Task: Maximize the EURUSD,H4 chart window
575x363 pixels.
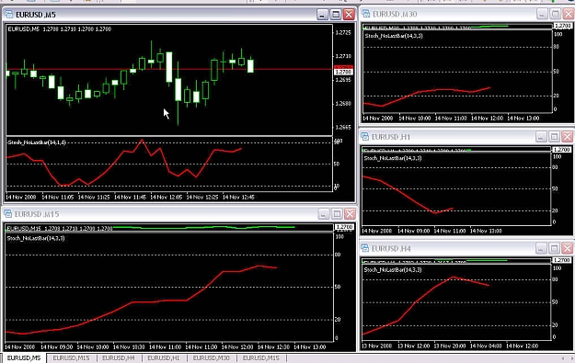Action: (554, 248)
